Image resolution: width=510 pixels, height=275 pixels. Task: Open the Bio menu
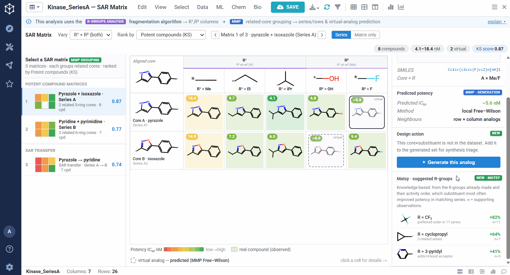[258, 7]
